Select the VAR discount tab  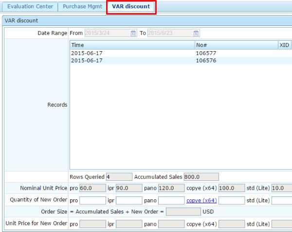click(x=131, y=6)
